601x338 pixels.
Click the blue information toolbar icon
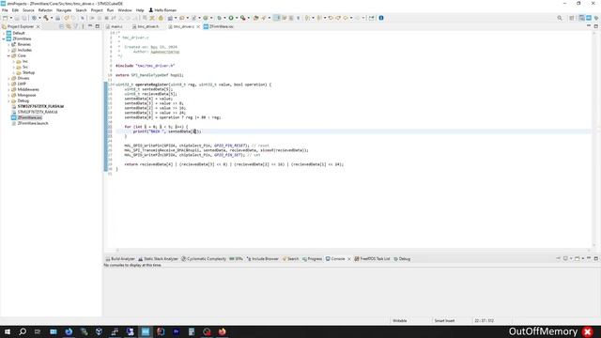point(381,18)
